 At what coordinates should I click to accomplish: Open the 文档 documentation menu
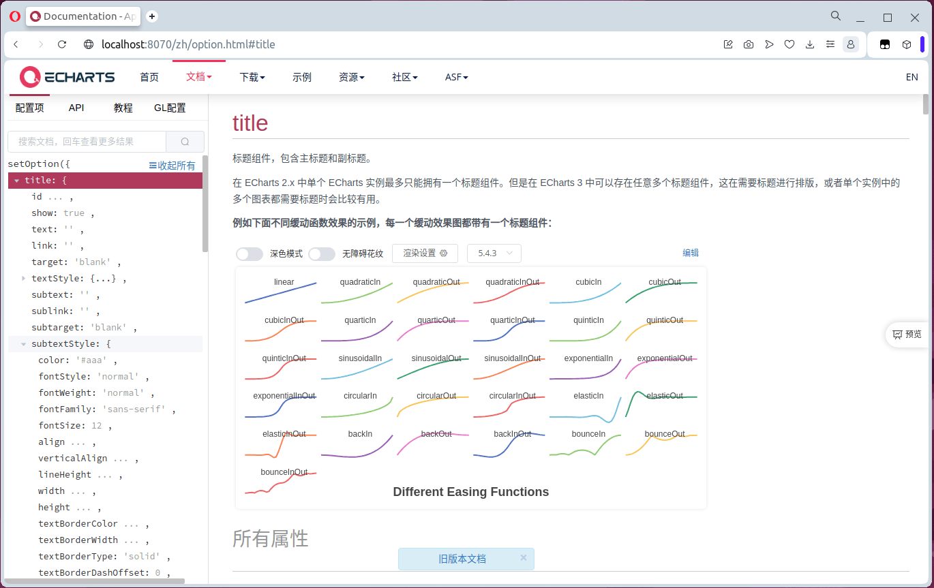coord(198,77)
